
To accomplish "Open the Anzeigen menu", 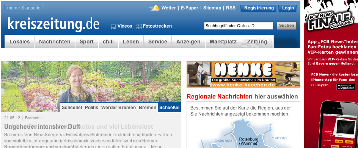I will pyautogui.click(x=188, y=42).
